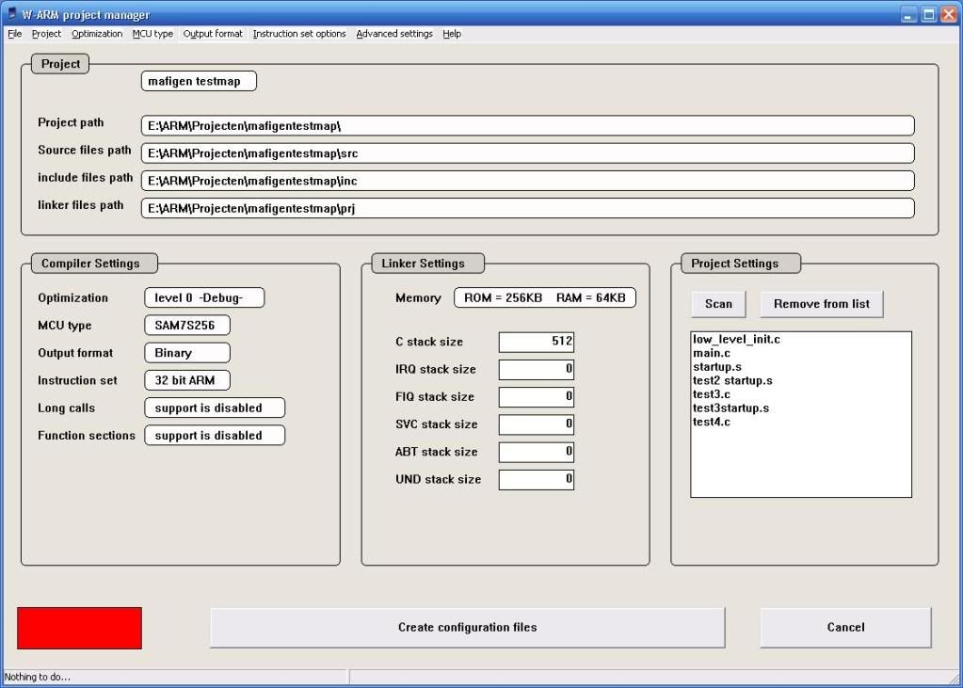Click Create configuration files button
The height and width of the screenshot is (688, 963).
[x=467, y=627]
